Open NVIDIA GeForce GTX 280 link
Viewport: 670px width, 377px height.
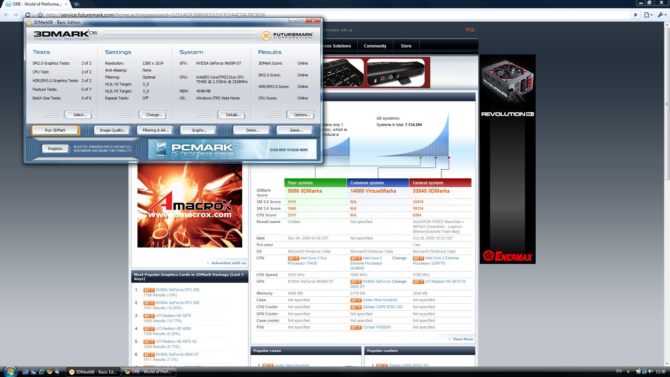[x=177, y=303]
